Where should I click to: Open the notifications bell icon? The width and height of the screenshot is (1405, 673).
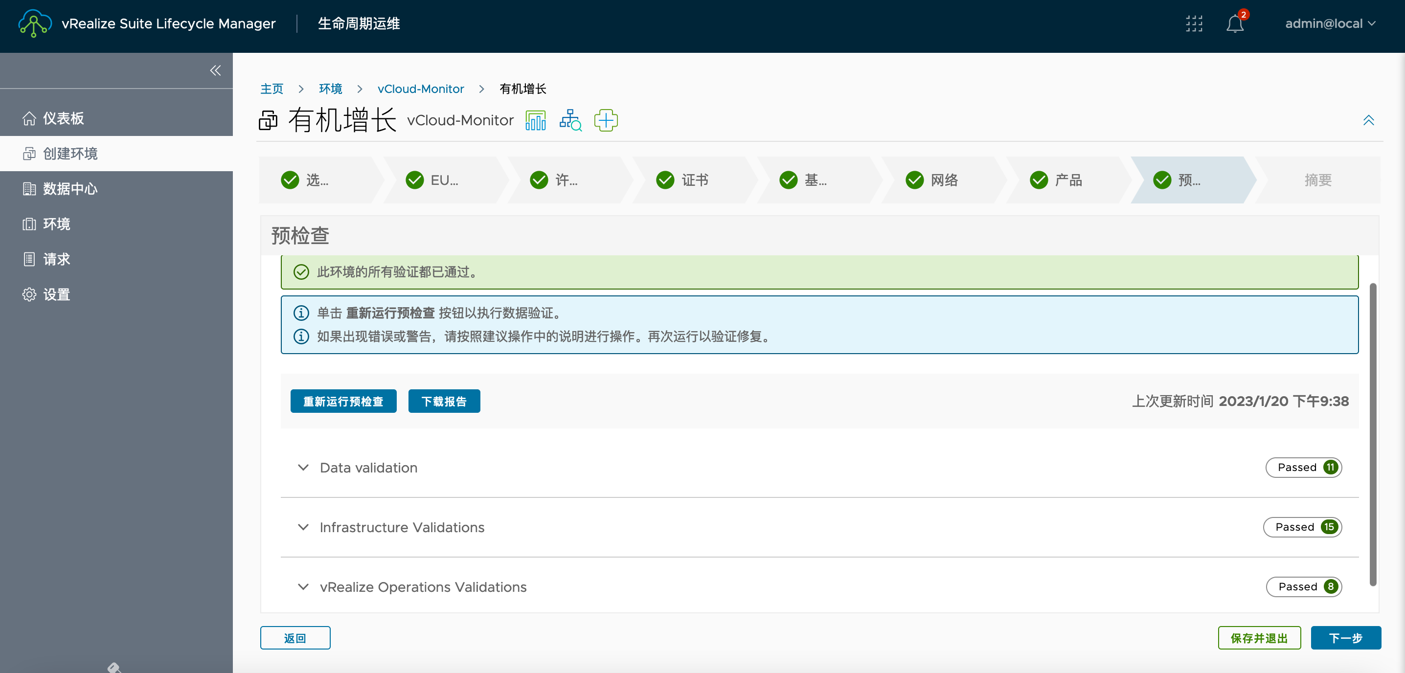click(x=1235, y=23)
